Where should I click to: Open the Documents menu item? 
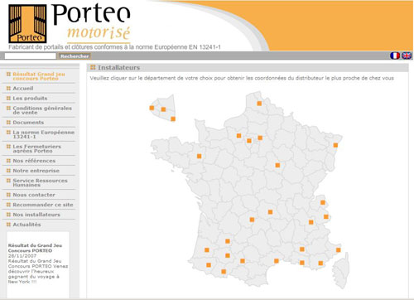tap(28, 123)
